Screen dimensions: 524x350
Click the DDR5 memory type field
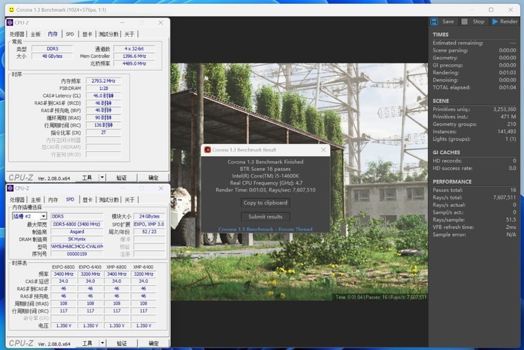click(x=52, y=49)
